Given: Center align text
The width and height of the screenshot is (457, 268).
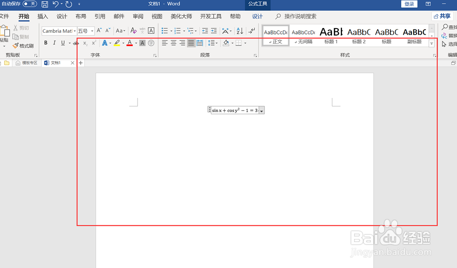Looking at the screenshot, I should (173, 43).
